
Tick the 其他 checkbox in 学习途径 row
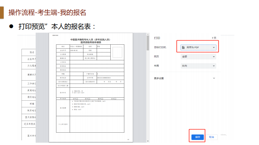(x=115, y=99)
